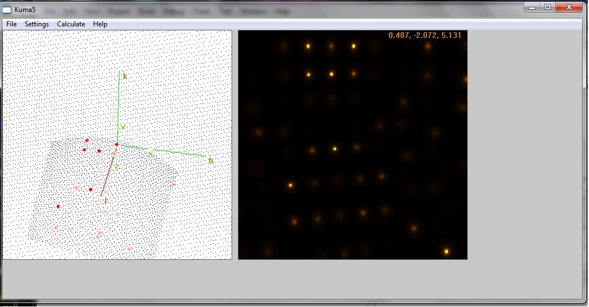This screenshot has height=307, width=589.
Task: Click the red dot at the axes origin
Action: point(117,145)
